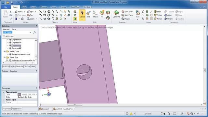
Task: Click the viewport horizontal scrollbar thumb
Action: [75, 105]
